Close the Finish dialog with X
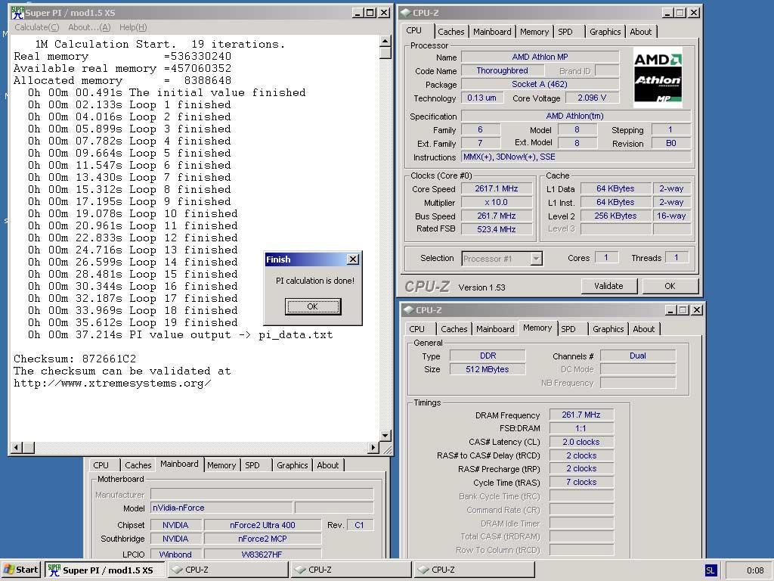The image size is (774, 581). point(353,259)
